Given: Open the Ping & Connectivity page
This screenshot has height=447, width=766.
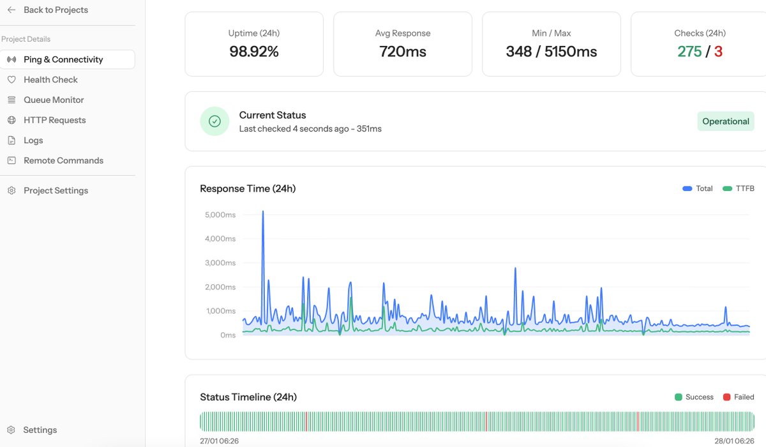Looking at the screenshot, I should [x=68, y=59].
